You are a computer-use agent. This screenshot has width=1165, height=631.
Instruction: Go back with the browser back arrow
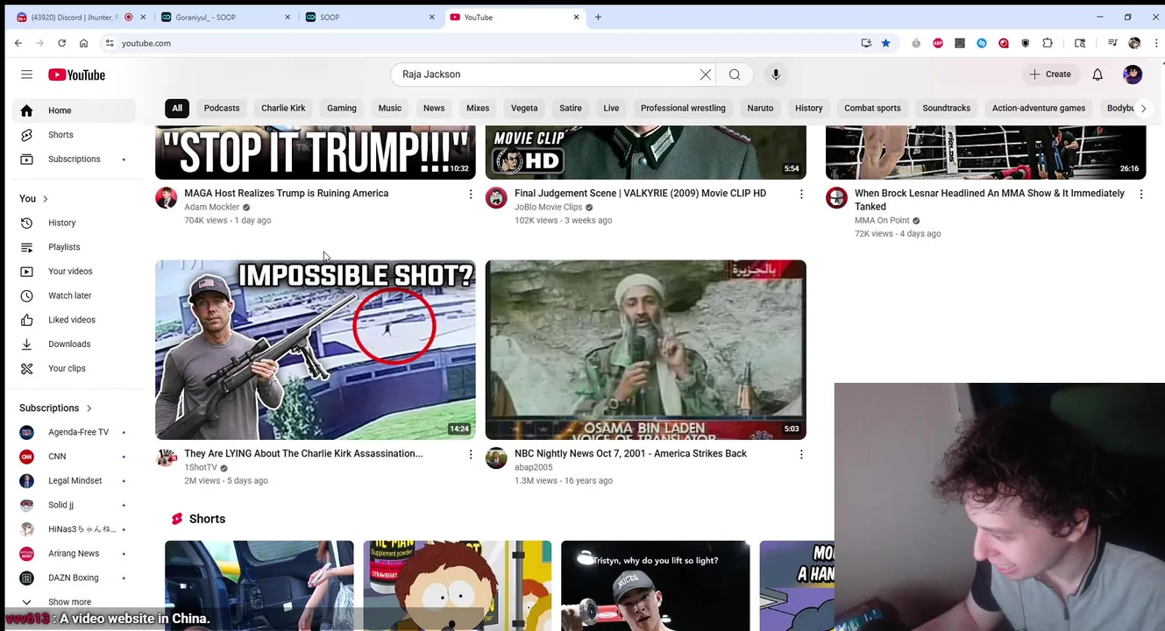click(18, 43)
